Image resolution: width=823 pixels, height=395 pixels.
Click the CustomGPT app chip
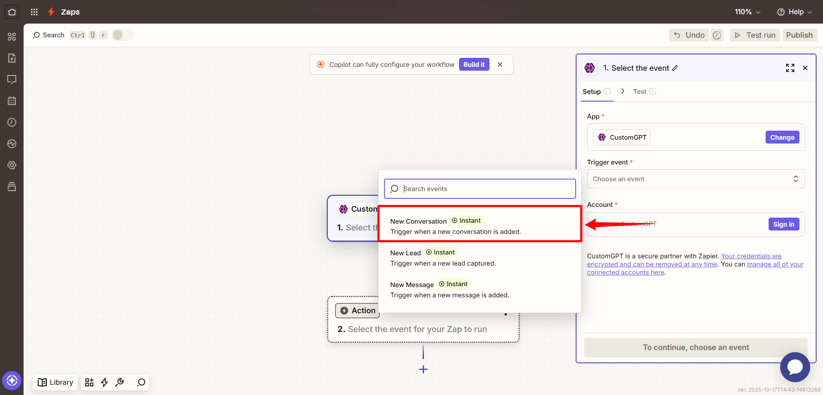tap(622, 138)
